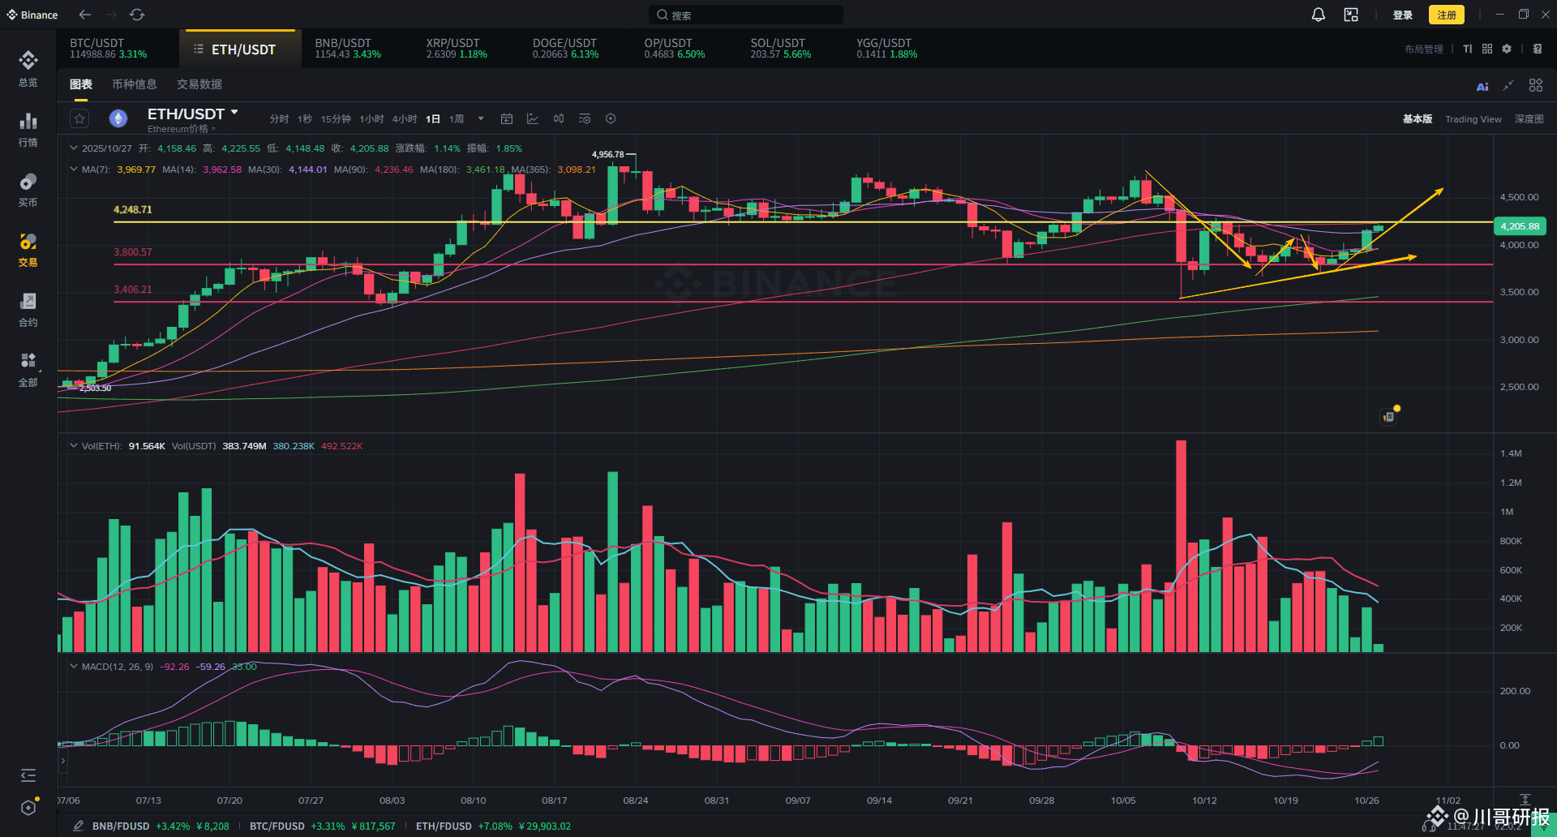
Task: Expand the left chevron beside the MACD panel
Action: click(x=62, y=761)
